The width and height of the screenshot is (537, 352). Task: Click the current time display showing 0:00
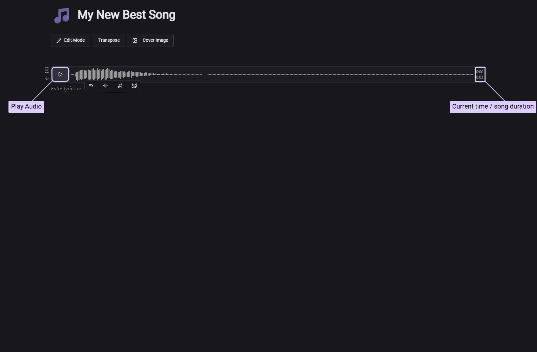(480, 72)
